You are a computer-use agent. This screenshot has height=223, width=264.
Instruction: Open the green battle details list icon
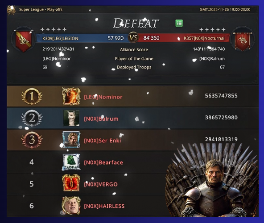click(x=179, y=23)
